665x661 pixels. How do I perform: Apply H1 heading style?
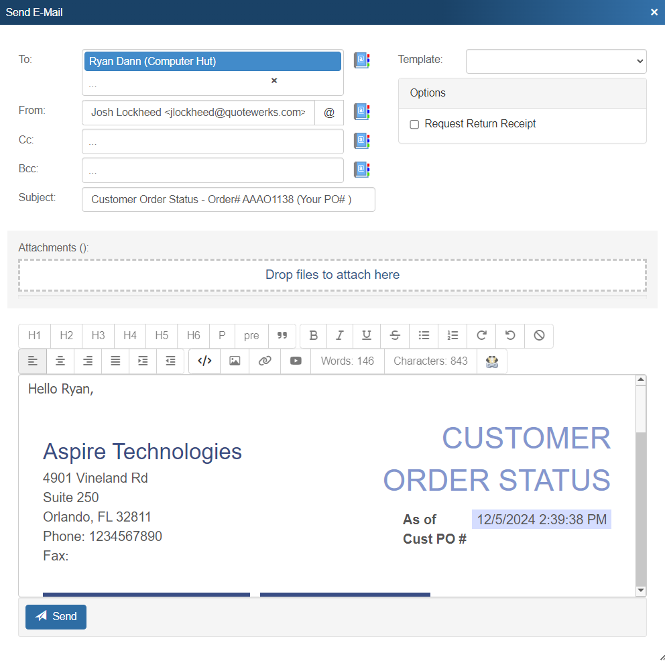(34, 336)
